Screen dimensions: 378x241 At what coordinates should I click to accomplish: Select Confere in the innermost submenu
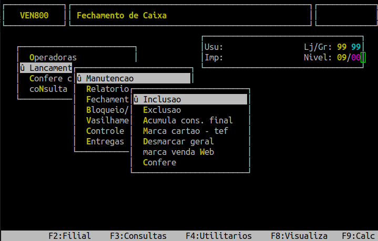(x=159, y=163)
